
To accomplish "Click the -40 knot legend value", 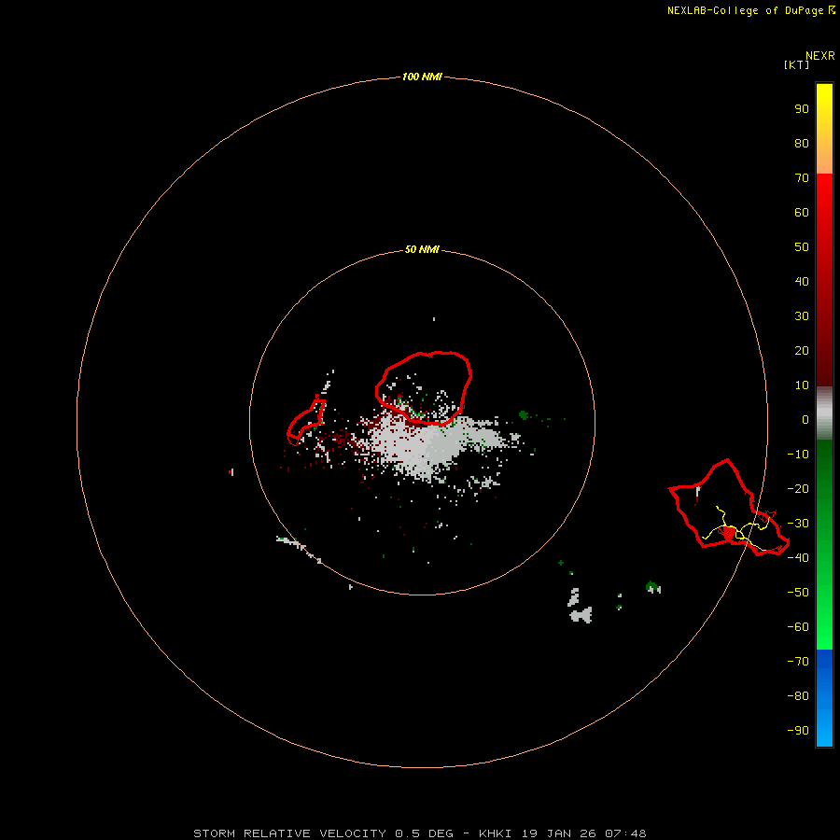I will [798, 558].
